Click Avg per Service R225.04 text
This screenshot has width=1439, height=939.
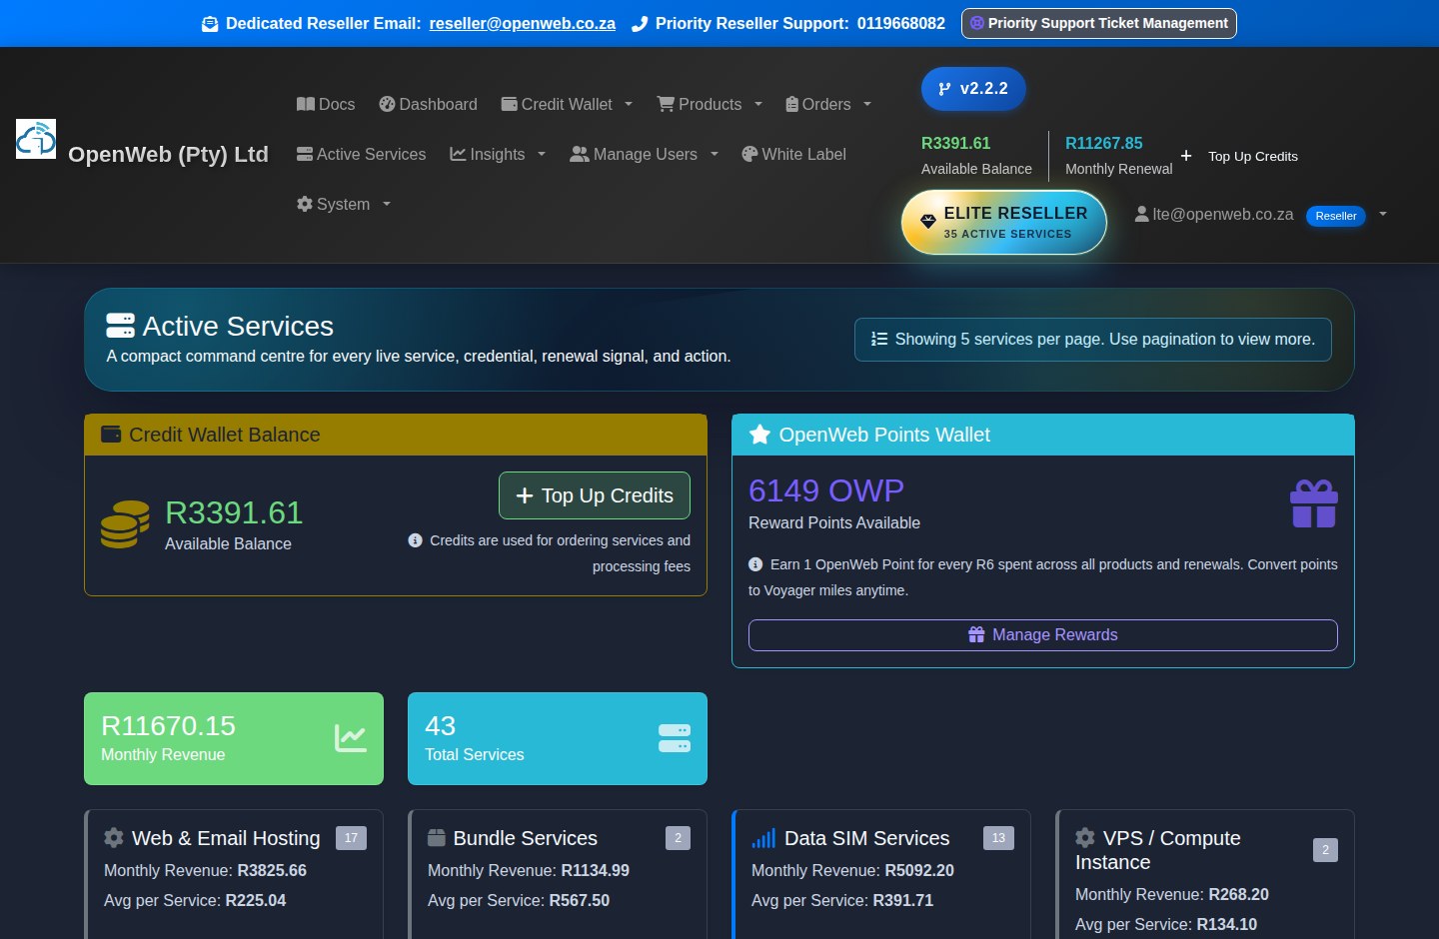point(195,900)
